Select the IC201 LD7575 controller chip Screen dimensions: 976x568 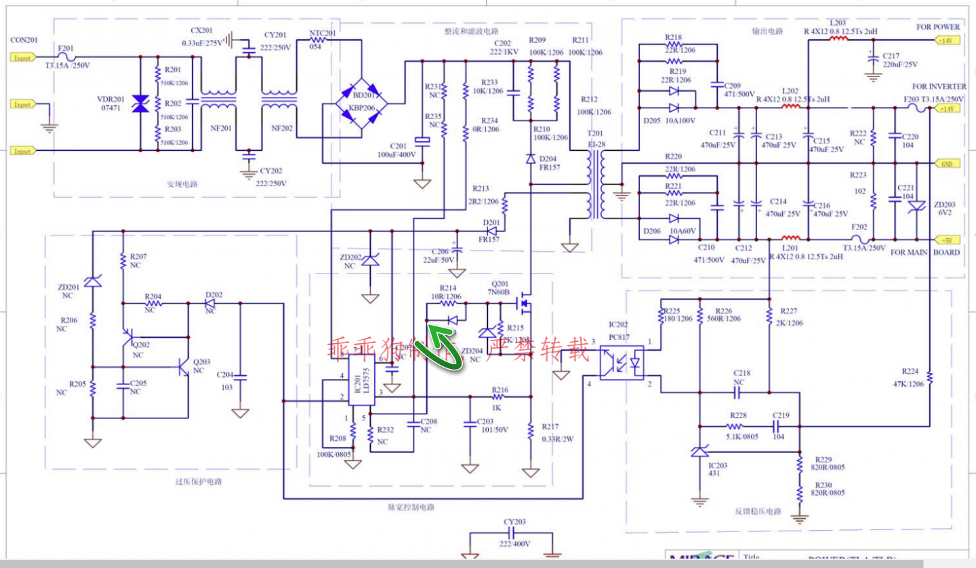tap(361, 383)
